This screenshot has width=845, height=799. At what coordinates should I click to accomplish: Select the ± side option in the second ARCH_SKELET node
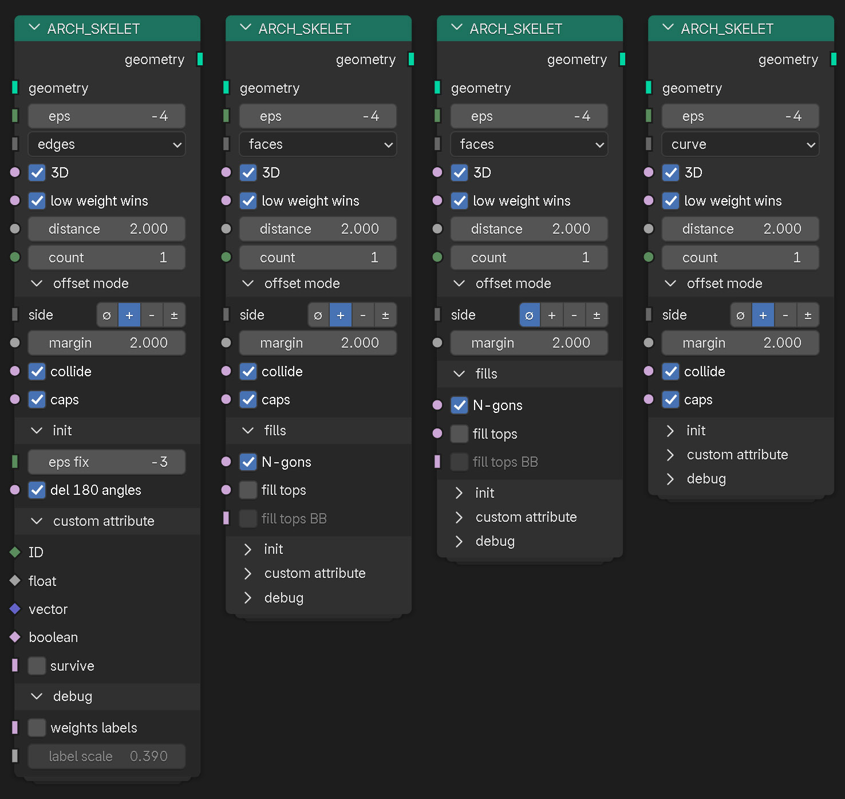tap(385, 315)
